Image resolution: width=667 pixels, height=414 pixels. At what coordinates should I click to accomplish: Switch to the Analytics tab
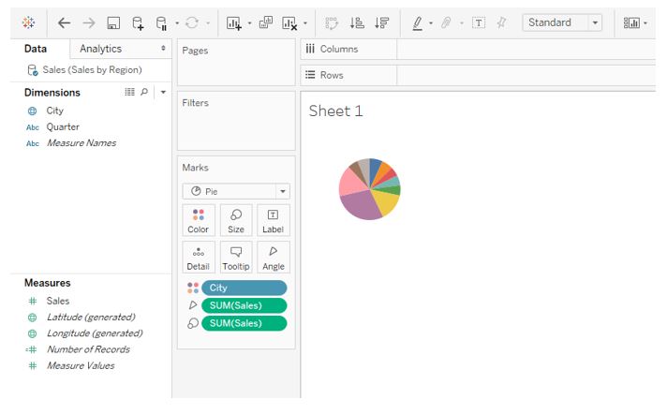point(101,49)
